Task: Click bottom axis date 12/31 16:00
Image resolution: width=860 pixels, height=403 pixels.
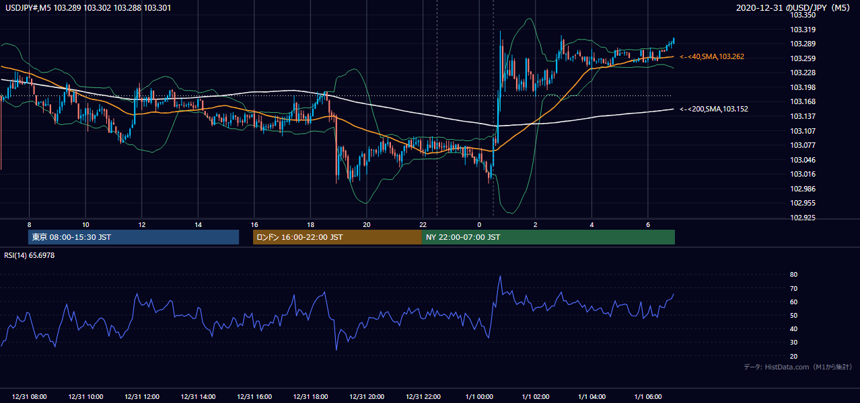Action: [254, 397]
